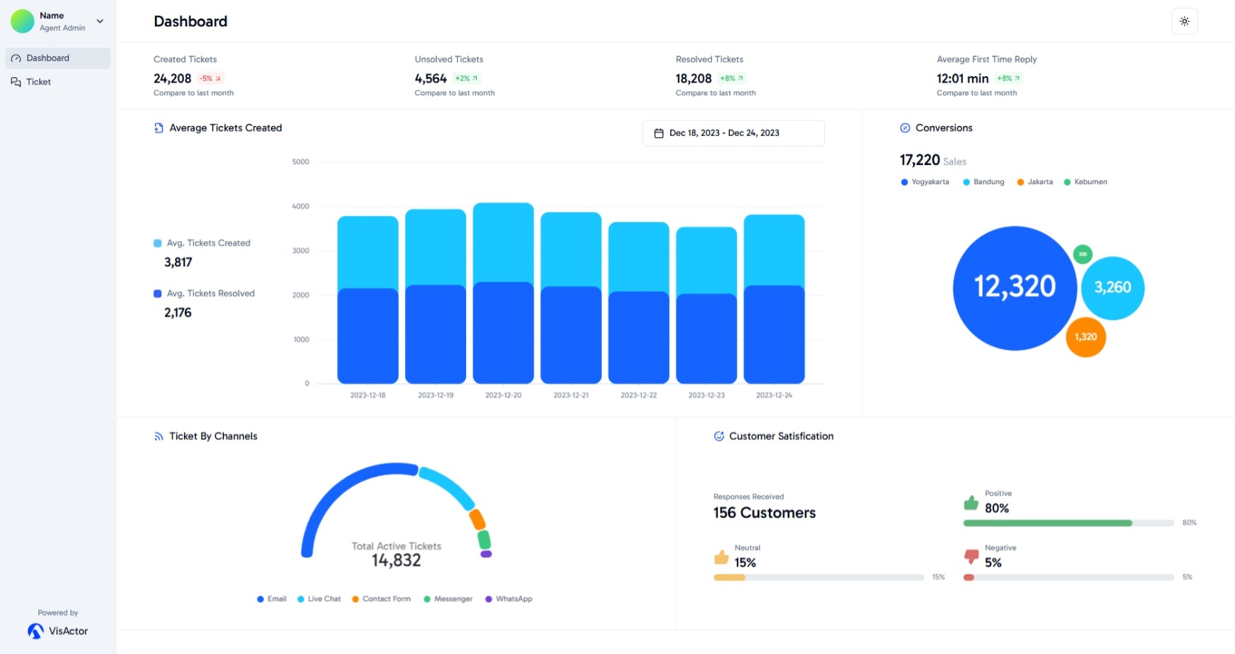
Task: Click the calendar icon in date picker
Action: (x=659, y=133)
